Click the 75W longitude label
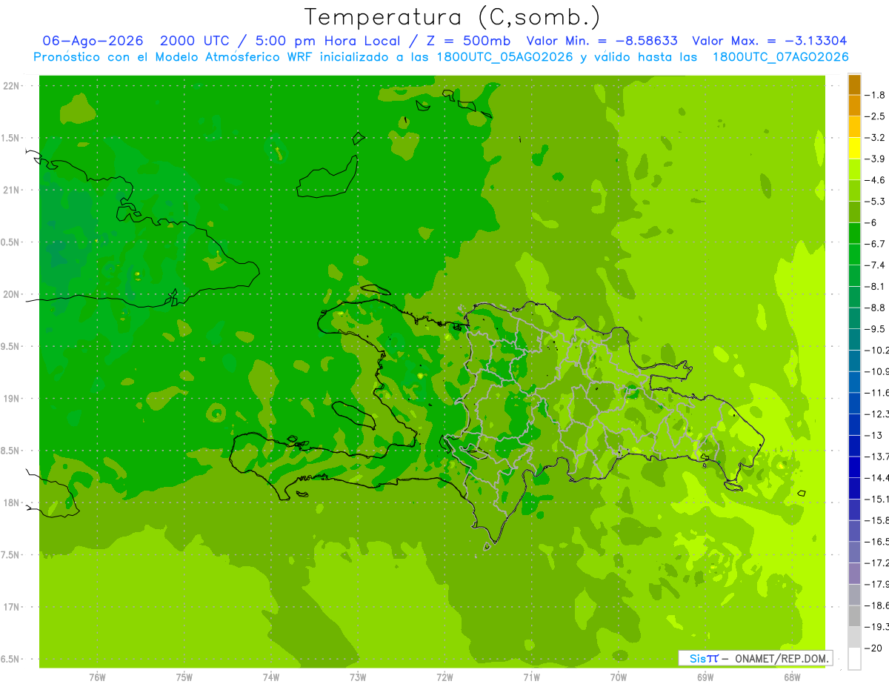The width and height of the screenshot is (889, 687). point(184,677)
